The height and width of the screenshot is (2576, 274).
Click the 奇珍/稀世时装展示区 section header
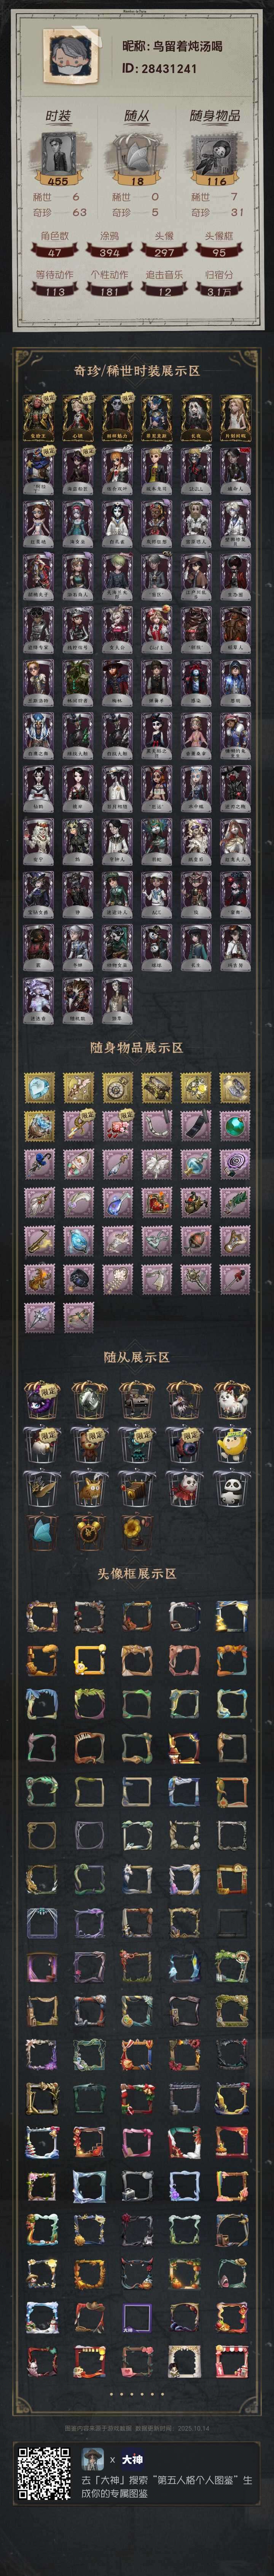tap(137, 371)
